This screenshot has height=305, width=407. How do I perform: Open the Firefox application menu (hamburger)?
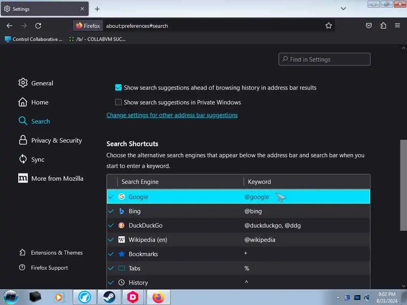397,25
